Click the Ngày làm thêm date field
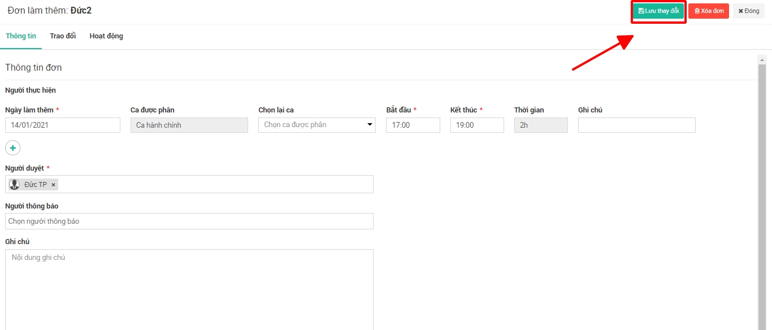This screenshot has width=772, height=330. (x=63, y=125)
